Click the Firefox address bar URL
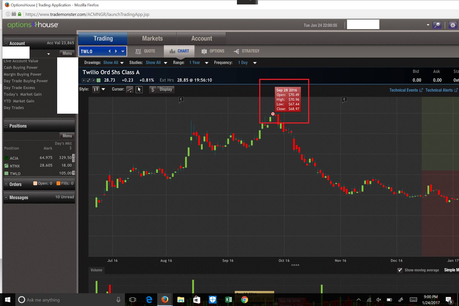This screenshot has width=459, height=306. point(87,14)
